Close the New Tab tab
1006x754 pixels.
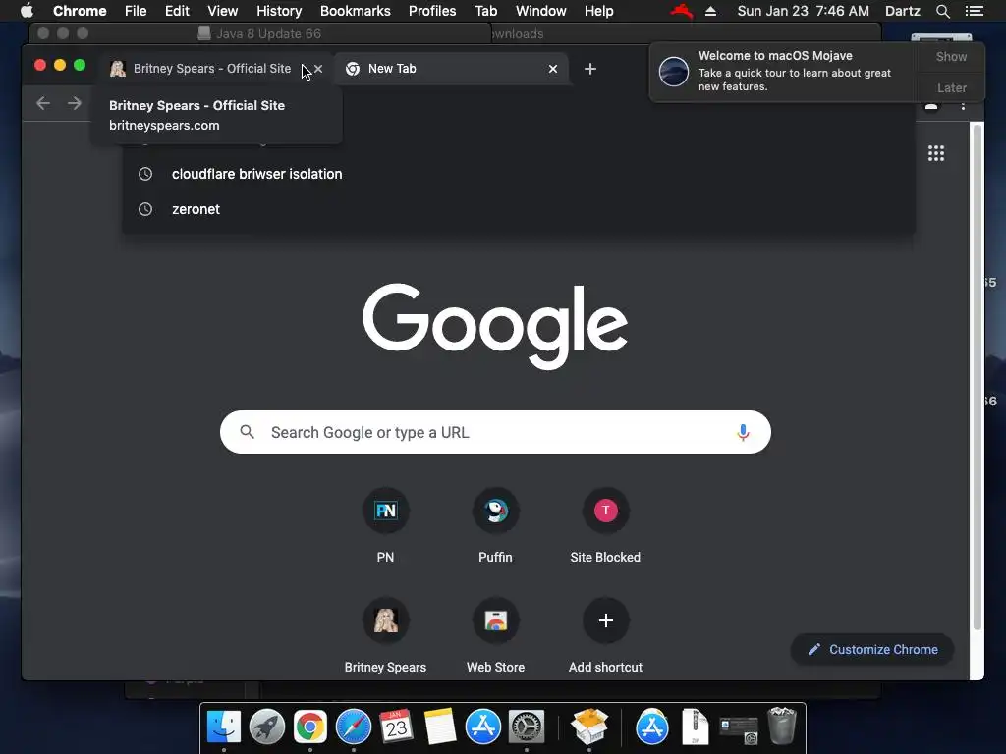(x=553, y=69)
